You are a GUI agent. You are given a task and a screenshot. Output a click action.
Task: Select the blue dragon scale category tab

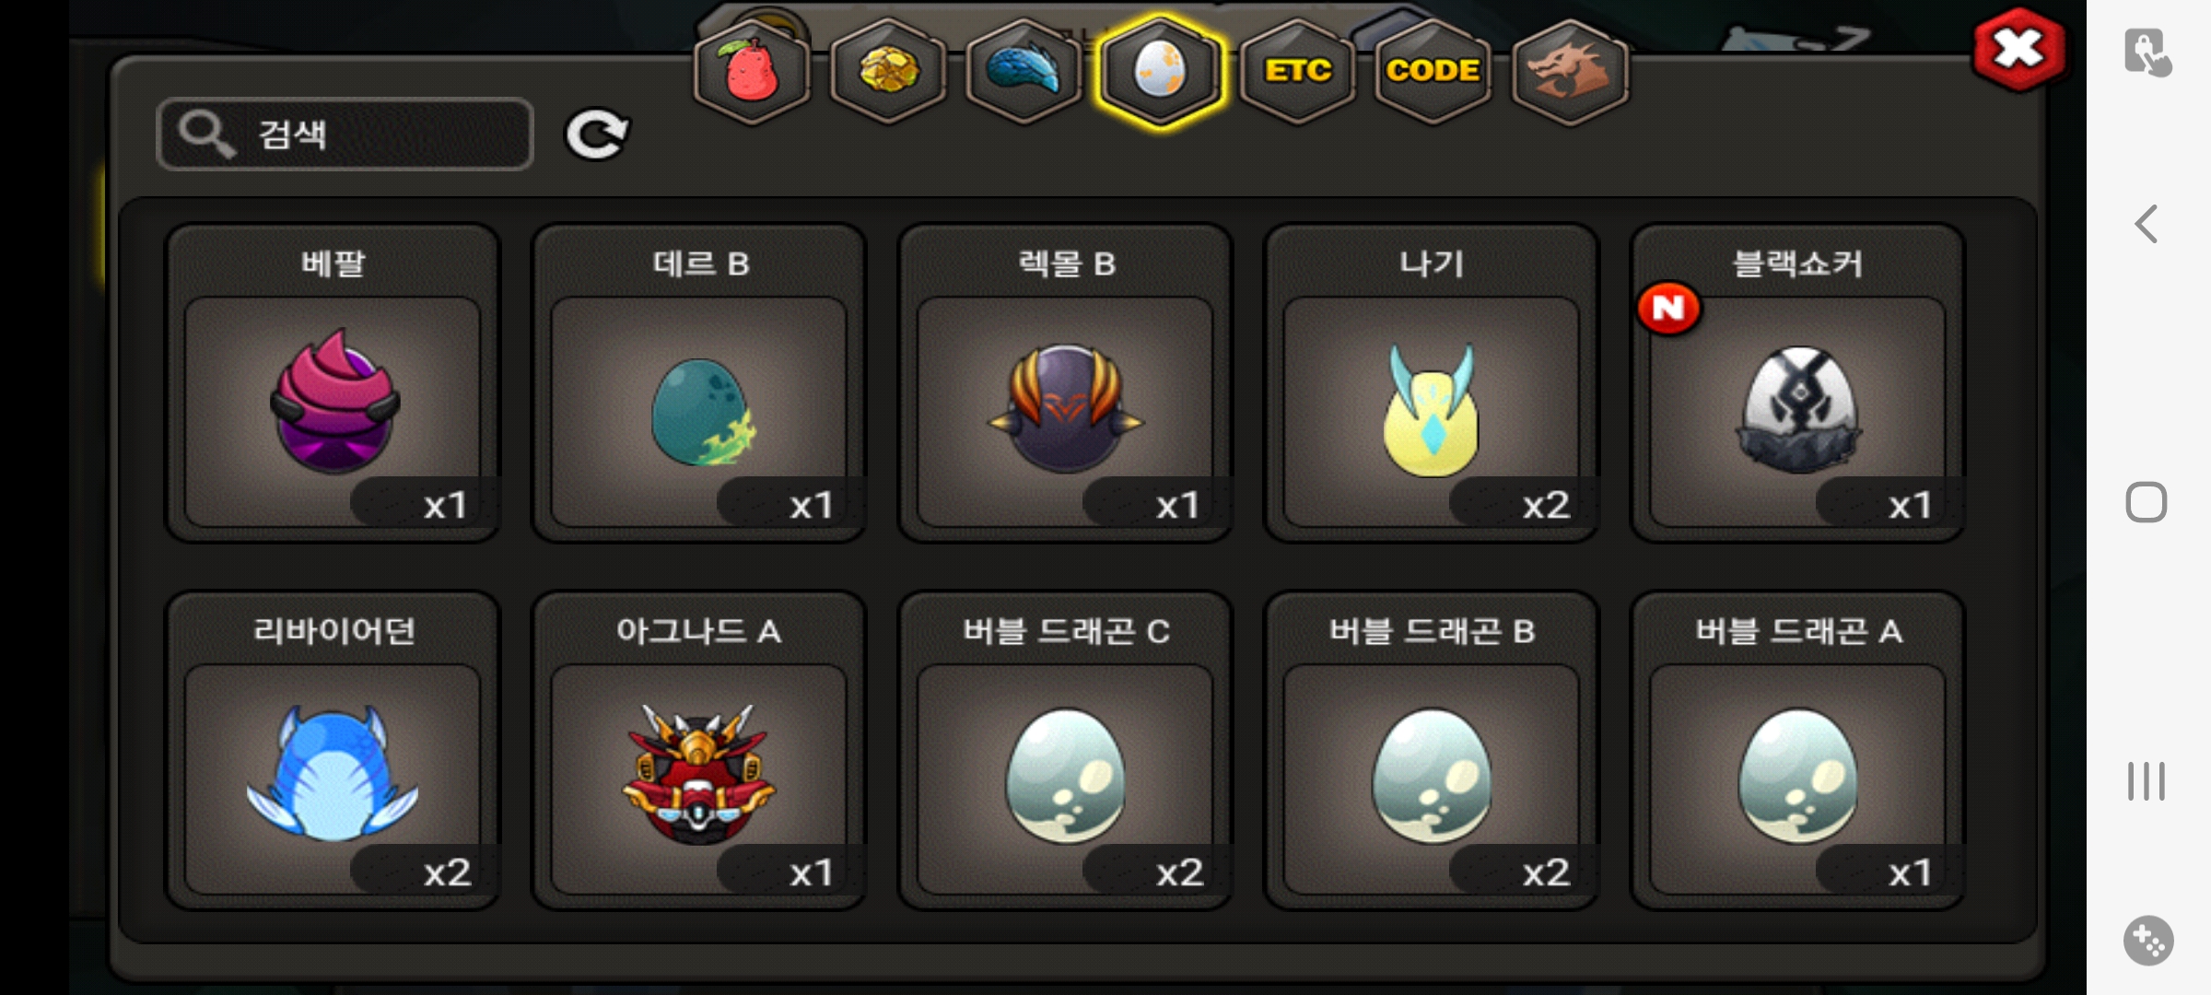(x=1024, y=72)
